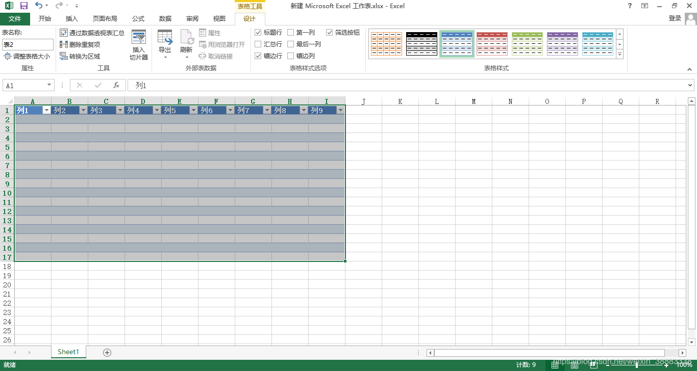Click the Redo arrow icon
This screenshot has width=697, height=371.
pyautogui.click(x=59, y=6)
